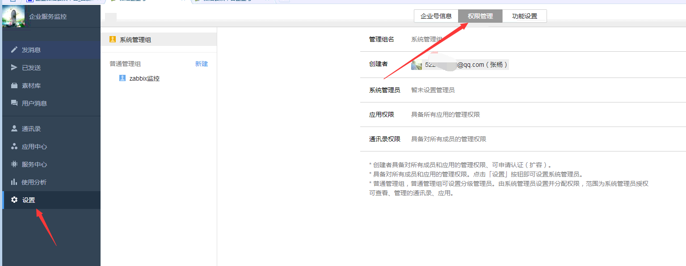
Task: Click the 应用中心 apps icon
Action: 14,147
